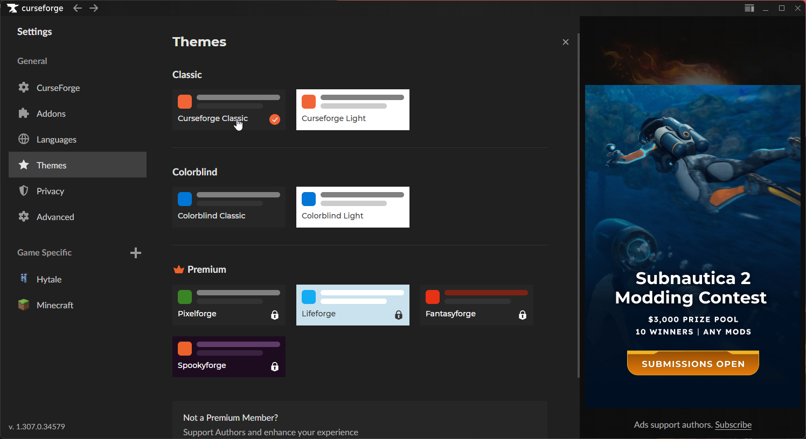Viewport: 806px width, 439px height.
Task: Open the Addons settings section
Action: 78,113
